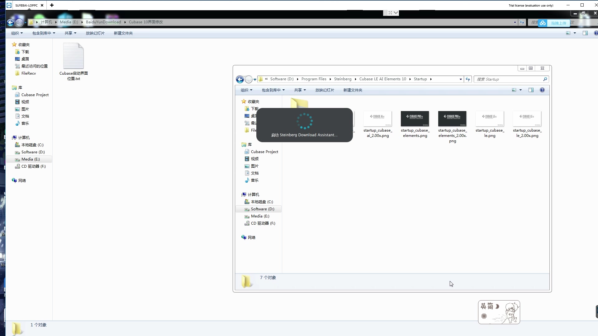Click 放映幻灯片 in main explorer toolbar
598x336 pixels.
click(x=95, y=33)
